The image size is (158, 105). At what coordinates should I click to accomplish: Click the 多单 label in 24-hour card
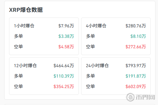(x=90, y=76)
